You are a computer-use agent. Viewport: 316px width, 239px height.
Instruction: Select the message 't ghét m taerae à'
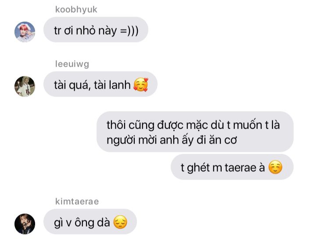tap(232, 167)
